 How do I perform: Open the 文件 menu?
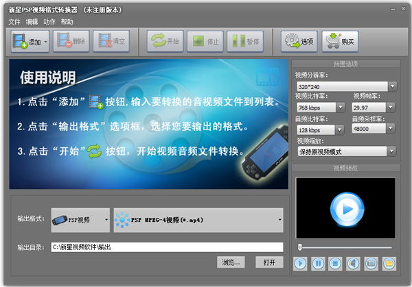(x=14, y=22)
